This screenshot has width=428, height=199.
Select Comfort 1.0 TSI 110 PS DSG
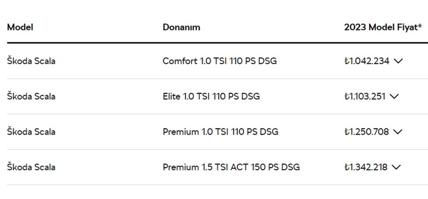click(x=219, y=61)
